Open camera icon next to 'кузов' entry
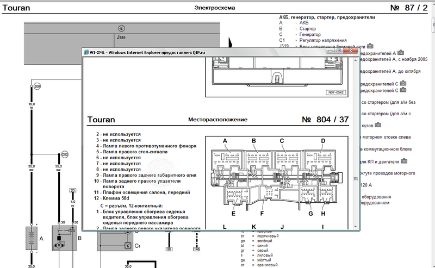This screenshot has width=435, height=268. point(378,125)
